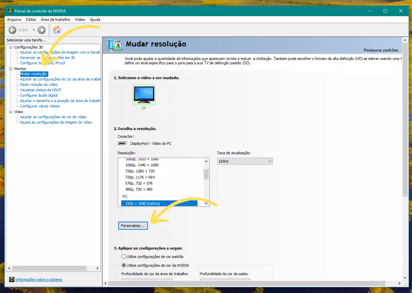
Task: Open the Ajuda menu
Action: click(95, 20)
